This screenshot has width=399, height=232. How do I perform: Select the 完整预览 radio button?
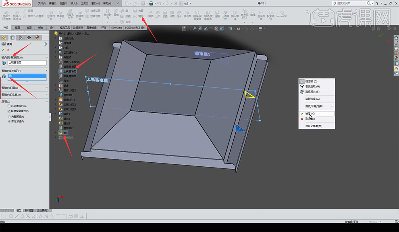pos(9,116)
